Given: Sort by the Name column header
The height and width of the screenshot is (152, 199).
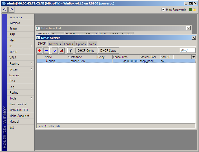Looking at the screenshot, I should (x=57, y=57).
